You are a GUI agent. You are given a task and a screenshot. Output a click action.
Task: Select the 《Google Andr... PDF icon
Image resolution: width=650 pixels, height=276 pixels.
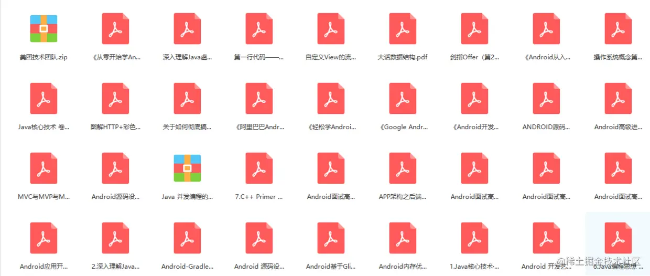pyautogui.click(x=403, y=98)
